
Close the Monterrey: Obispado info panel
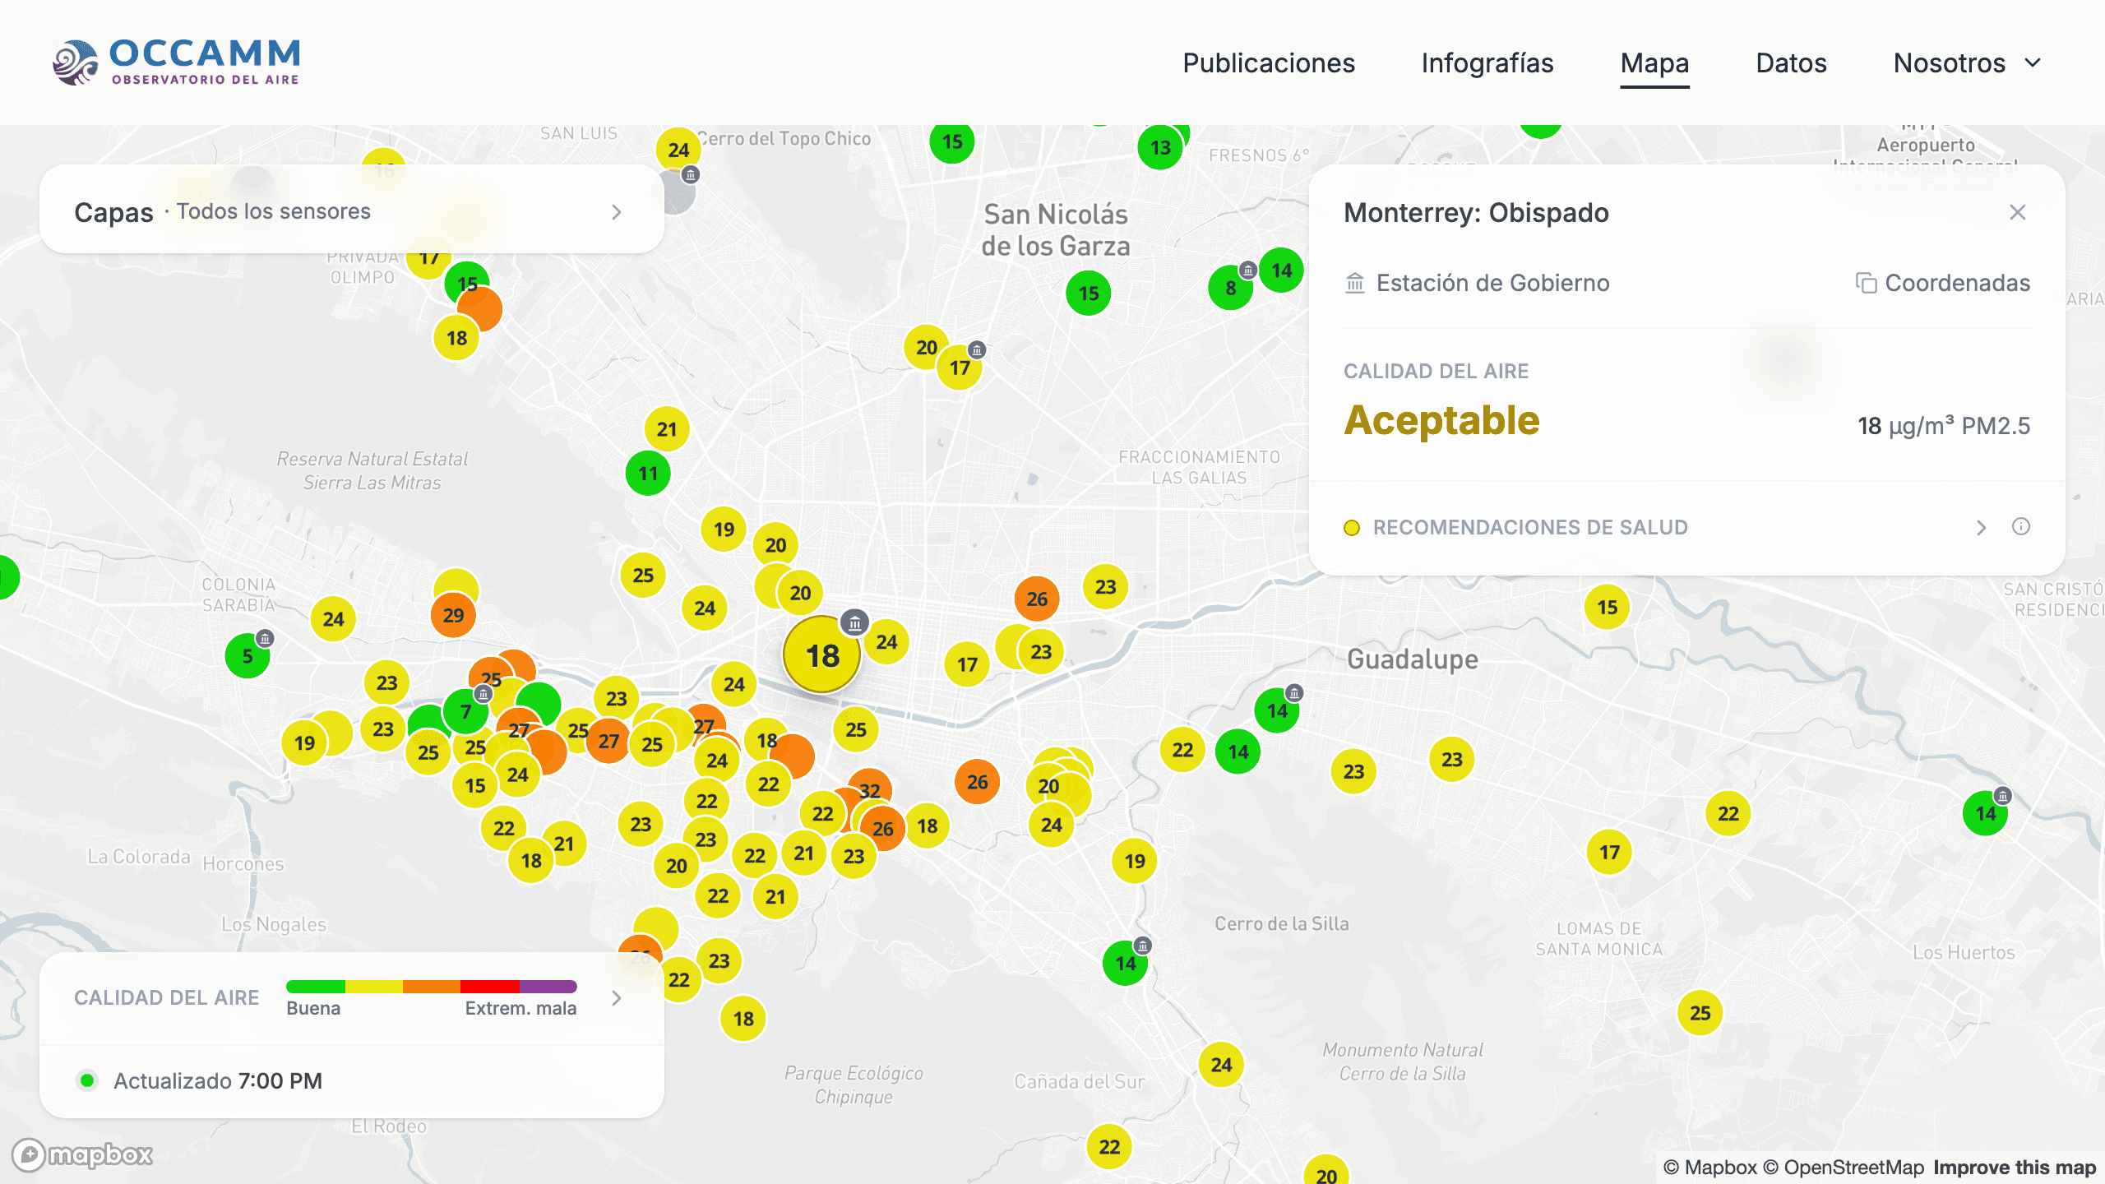2017,213
